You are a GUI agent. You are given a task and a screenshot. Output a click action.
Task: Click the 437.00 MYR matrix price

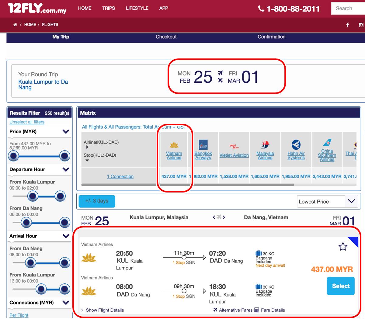(174, 176)
